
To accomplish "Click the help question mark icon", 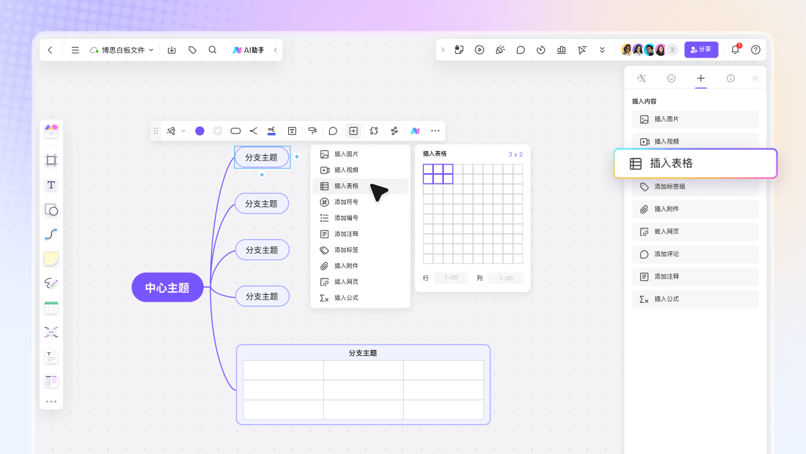I will point(755,50).
